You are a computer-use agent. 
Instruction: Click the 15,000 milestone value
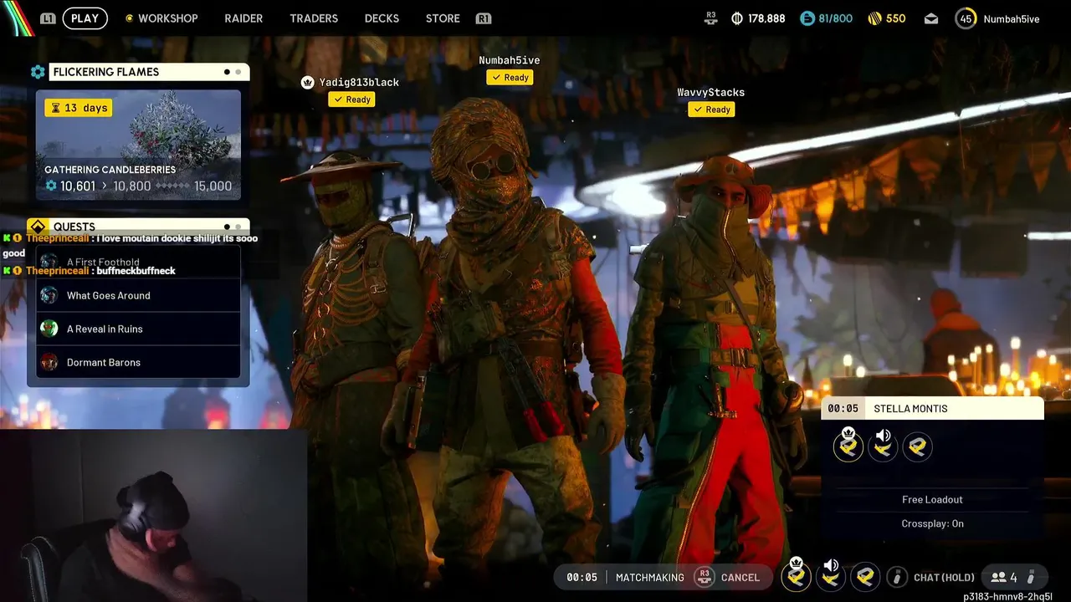click(213, 186)
